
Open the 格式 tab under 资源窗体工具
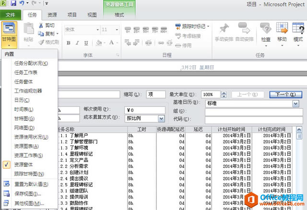[x=119, y=15]
